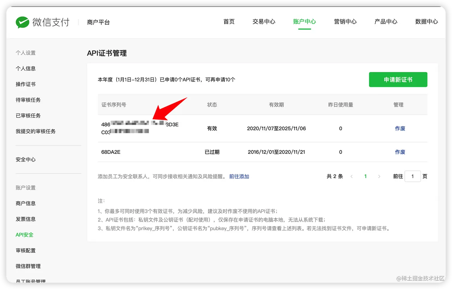Open 已审核任务 sidebar item

[x=28, y=116]
